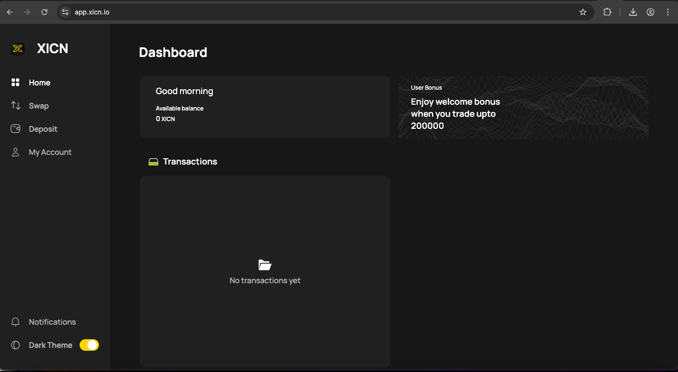Open the Deposit menu item

(x=43, y=129)
